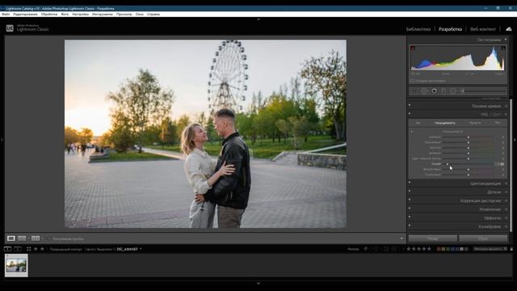Viewport: 517px width, 291px height.
Task: Select the Radial filter tool
Action: pos(453,91)
